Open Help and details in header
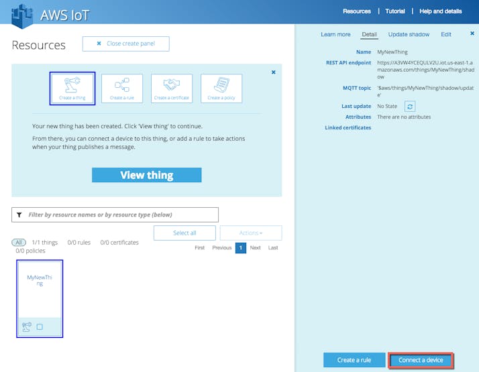Image resolution: width=479 pixels, height=372 pixels. [x=440, y=11]
